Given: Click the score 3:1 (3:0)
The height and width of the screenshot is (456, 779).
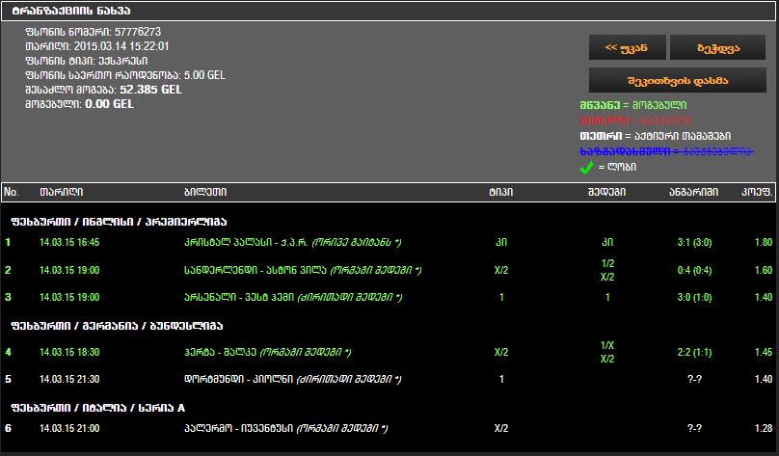Looking at the screenshot, I should (x=694, y=242).
